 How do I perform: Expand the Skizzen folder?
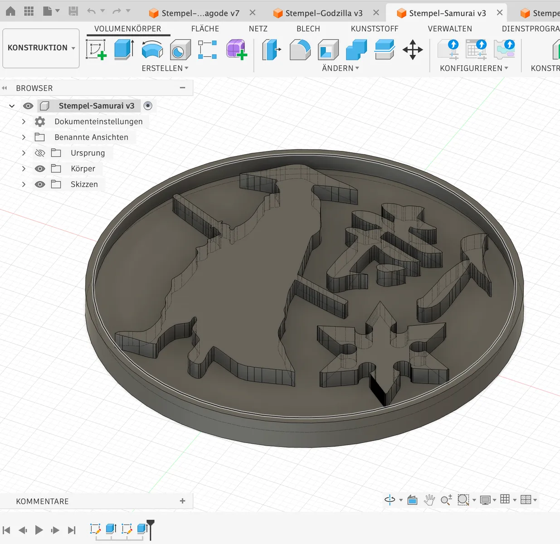point(24,184)
